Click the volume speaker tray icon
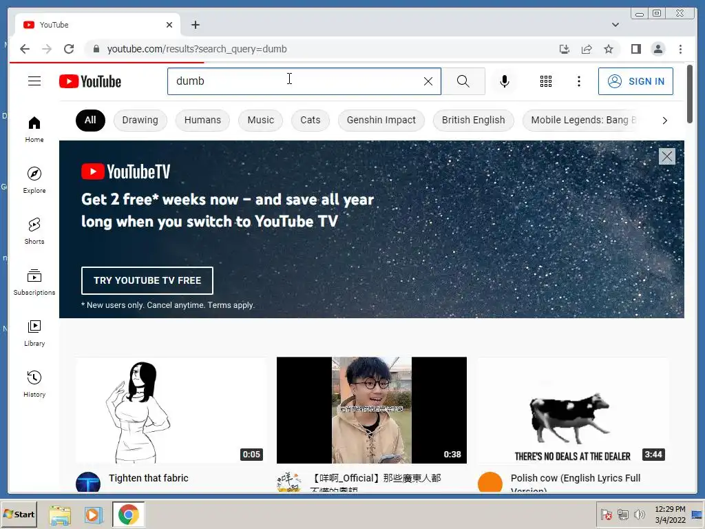The width and height of the screenshot is (705, 529). coord(639,515)
